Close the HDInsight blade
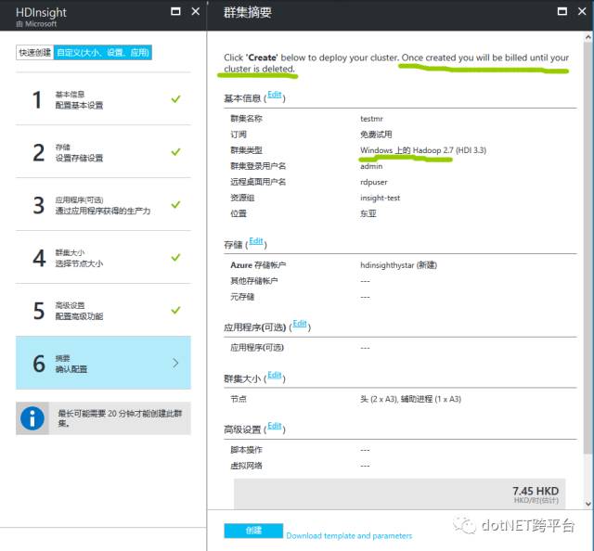Image resolution: width=594 pixels, height=551 pixels. 196,11
